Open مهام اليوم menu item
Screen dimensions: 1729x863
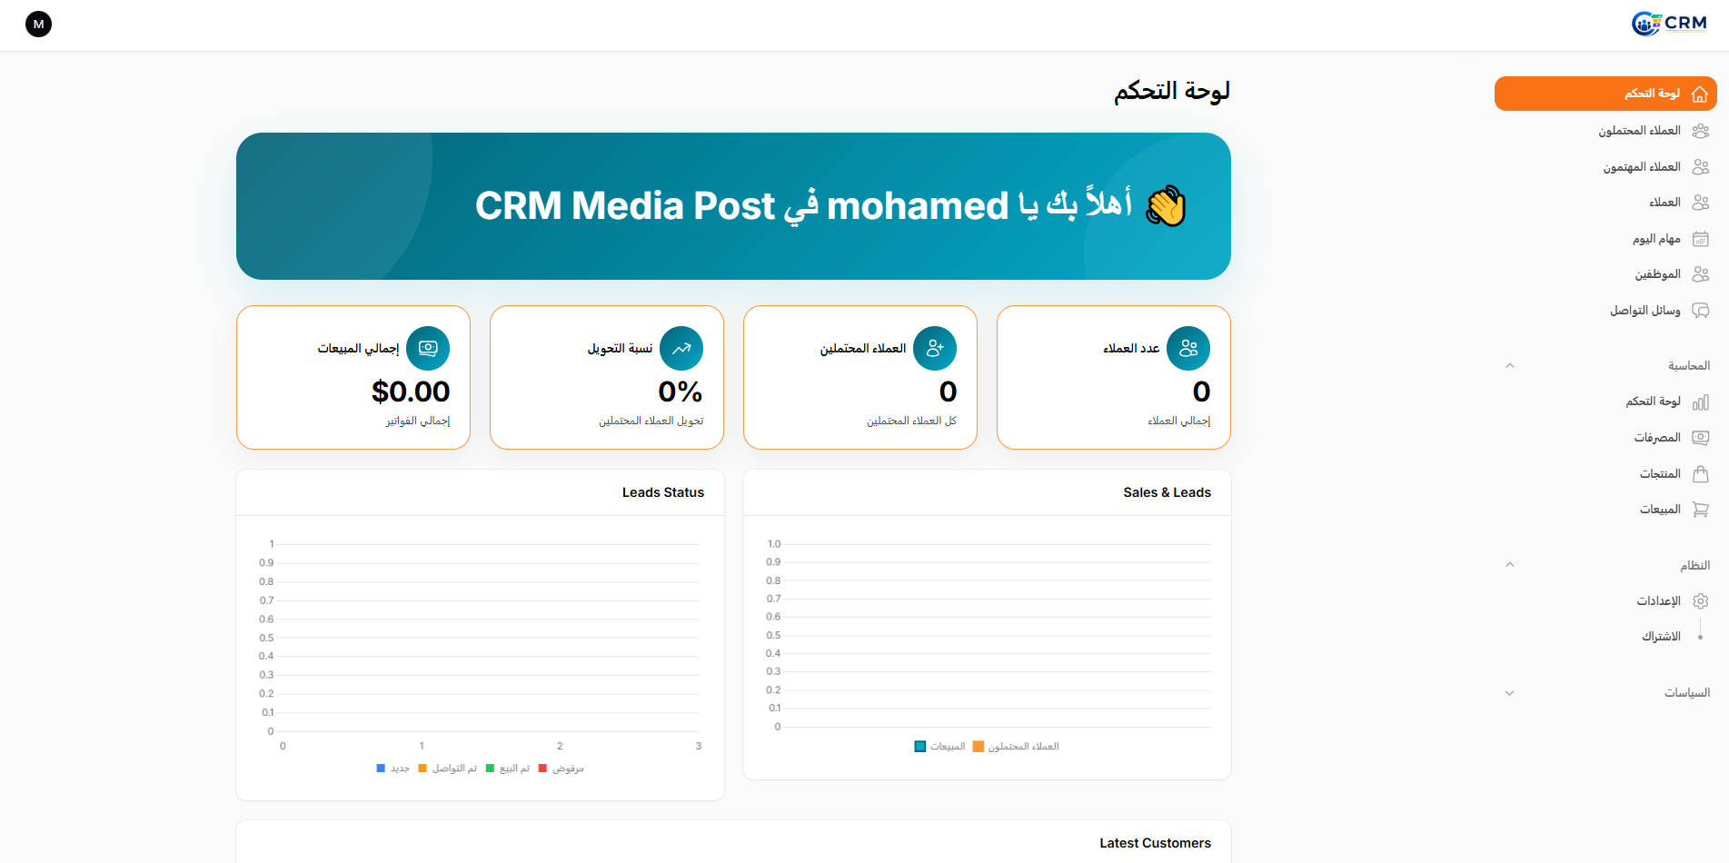tap(1605, 239)
